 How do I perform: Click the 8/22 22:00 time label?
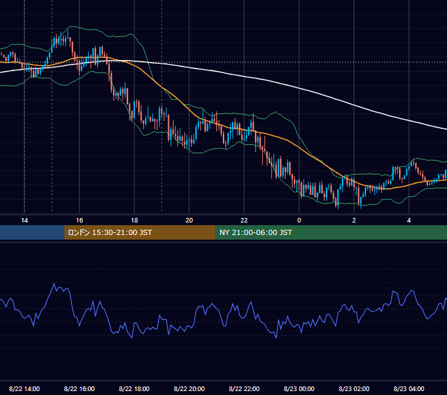[245, 388]
